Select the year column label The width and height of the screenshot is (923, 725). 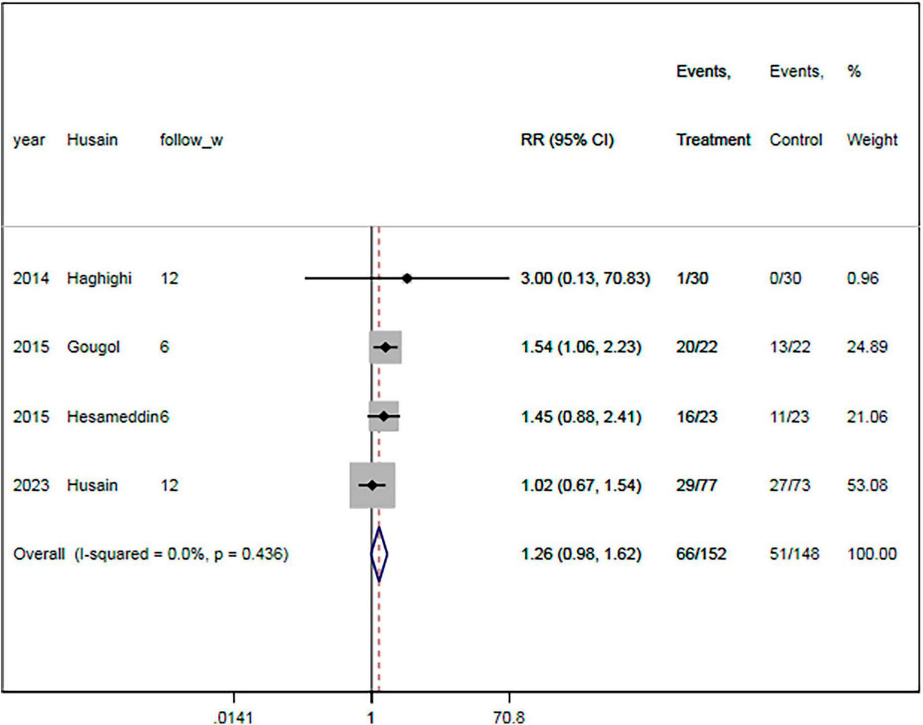point(29,139)
